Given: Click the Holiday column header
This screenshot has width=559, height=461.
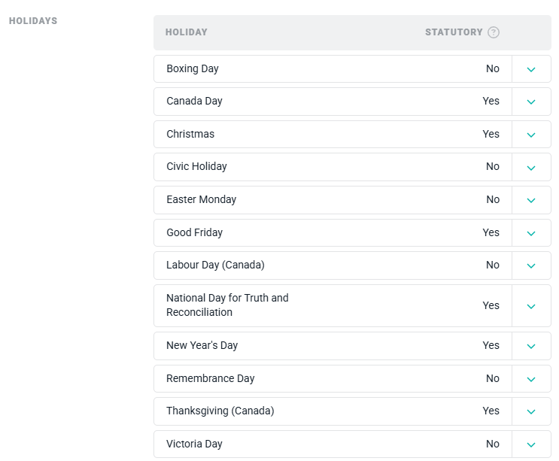Looking at the screenshot, I should [x=187, y=32].
